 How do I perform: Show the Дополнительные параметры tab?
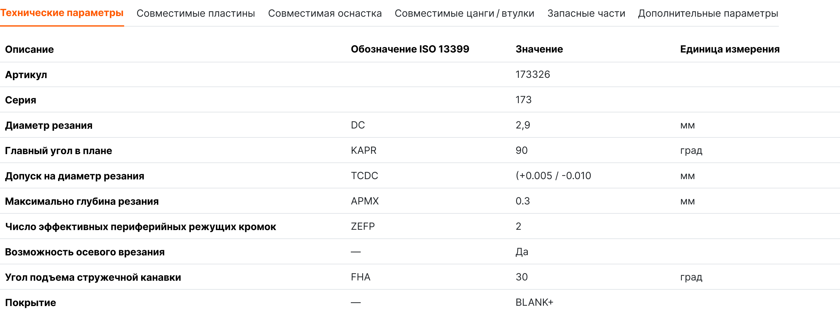tap(708, 13)
